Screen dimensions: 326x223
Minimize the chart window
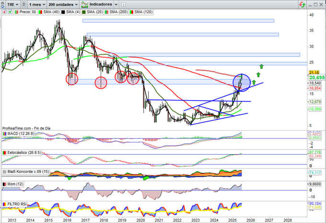[x=310, y=5]
